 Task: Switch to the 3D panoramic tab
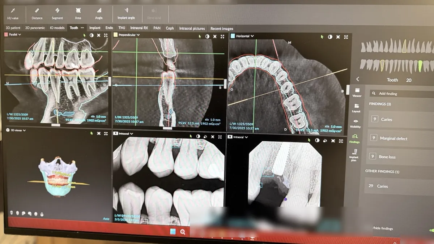(x=35, y=28)
